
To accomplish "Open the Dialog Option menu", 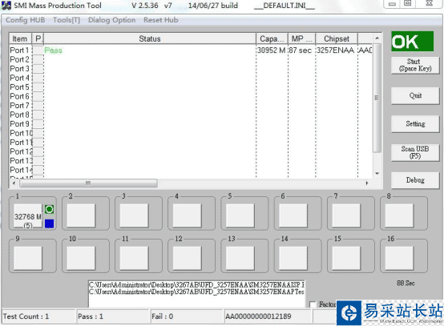I will point(112,20).
